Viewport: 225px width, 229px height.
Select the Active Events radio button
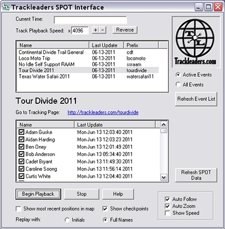click(178, 75)
